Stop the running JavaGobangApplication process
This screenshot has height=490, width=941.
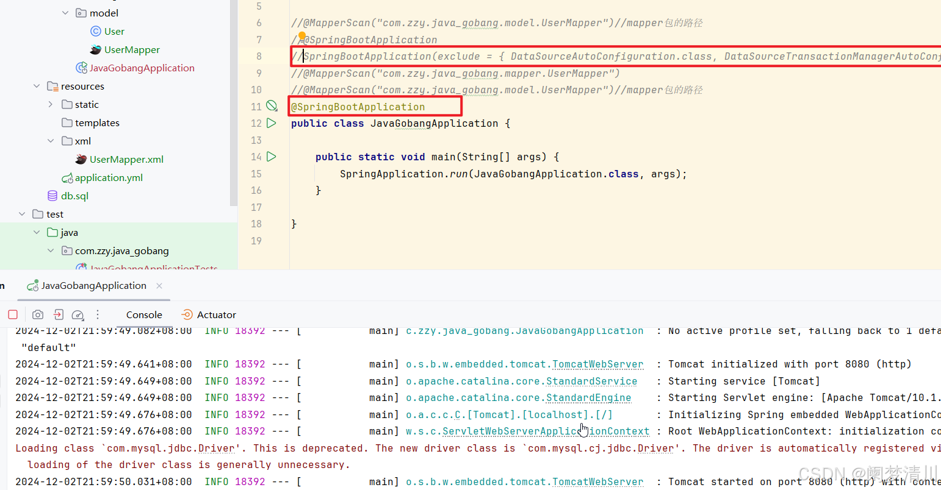pos(12,314)
